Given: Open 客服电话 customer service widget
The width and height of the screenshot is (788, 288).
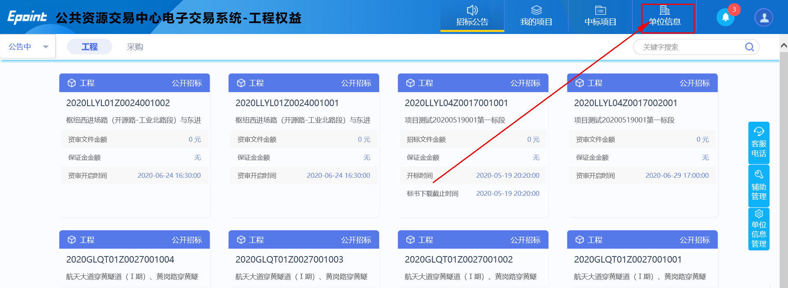Looking at the screenshot, I should (758, 143).
